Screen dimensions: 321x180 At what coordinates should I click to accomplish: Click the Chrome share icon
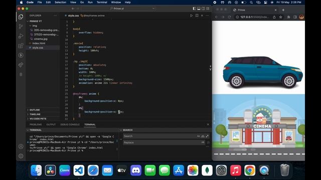click(274, 17)
